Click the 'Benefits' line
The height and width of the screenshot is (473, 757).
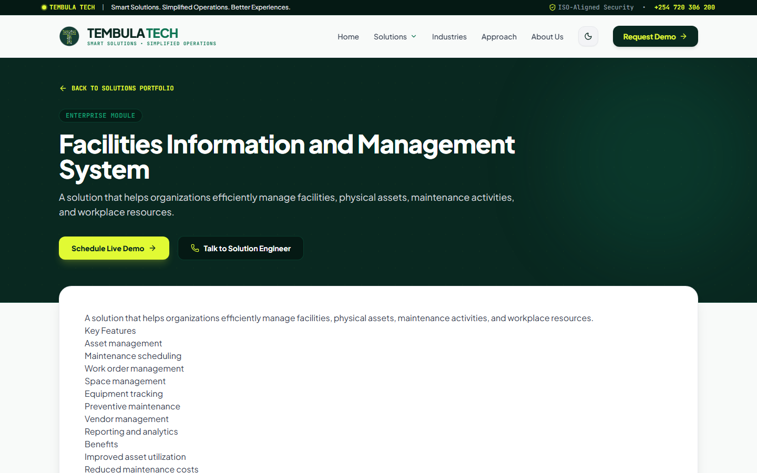[101, 444]
